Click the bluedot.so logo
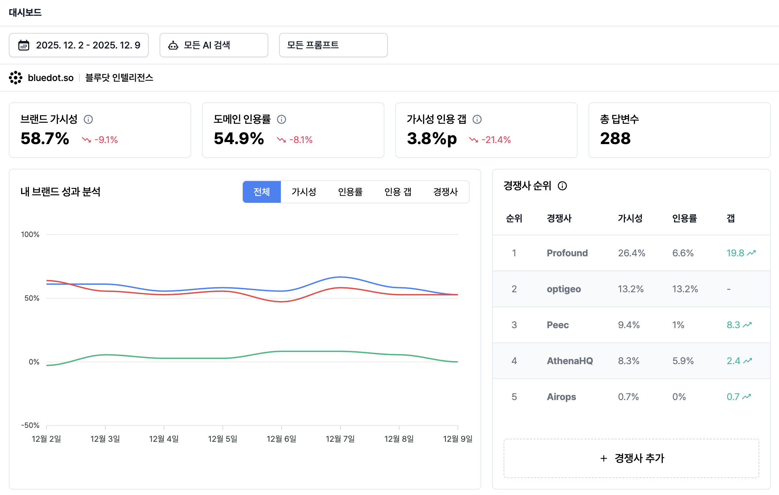 (x=15, y=78)
